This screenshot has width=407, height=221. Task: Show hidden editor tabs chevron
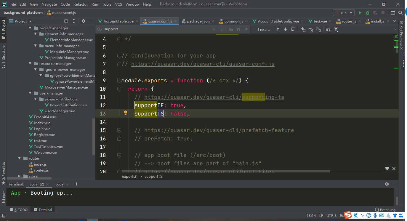(x=394, y=21)
